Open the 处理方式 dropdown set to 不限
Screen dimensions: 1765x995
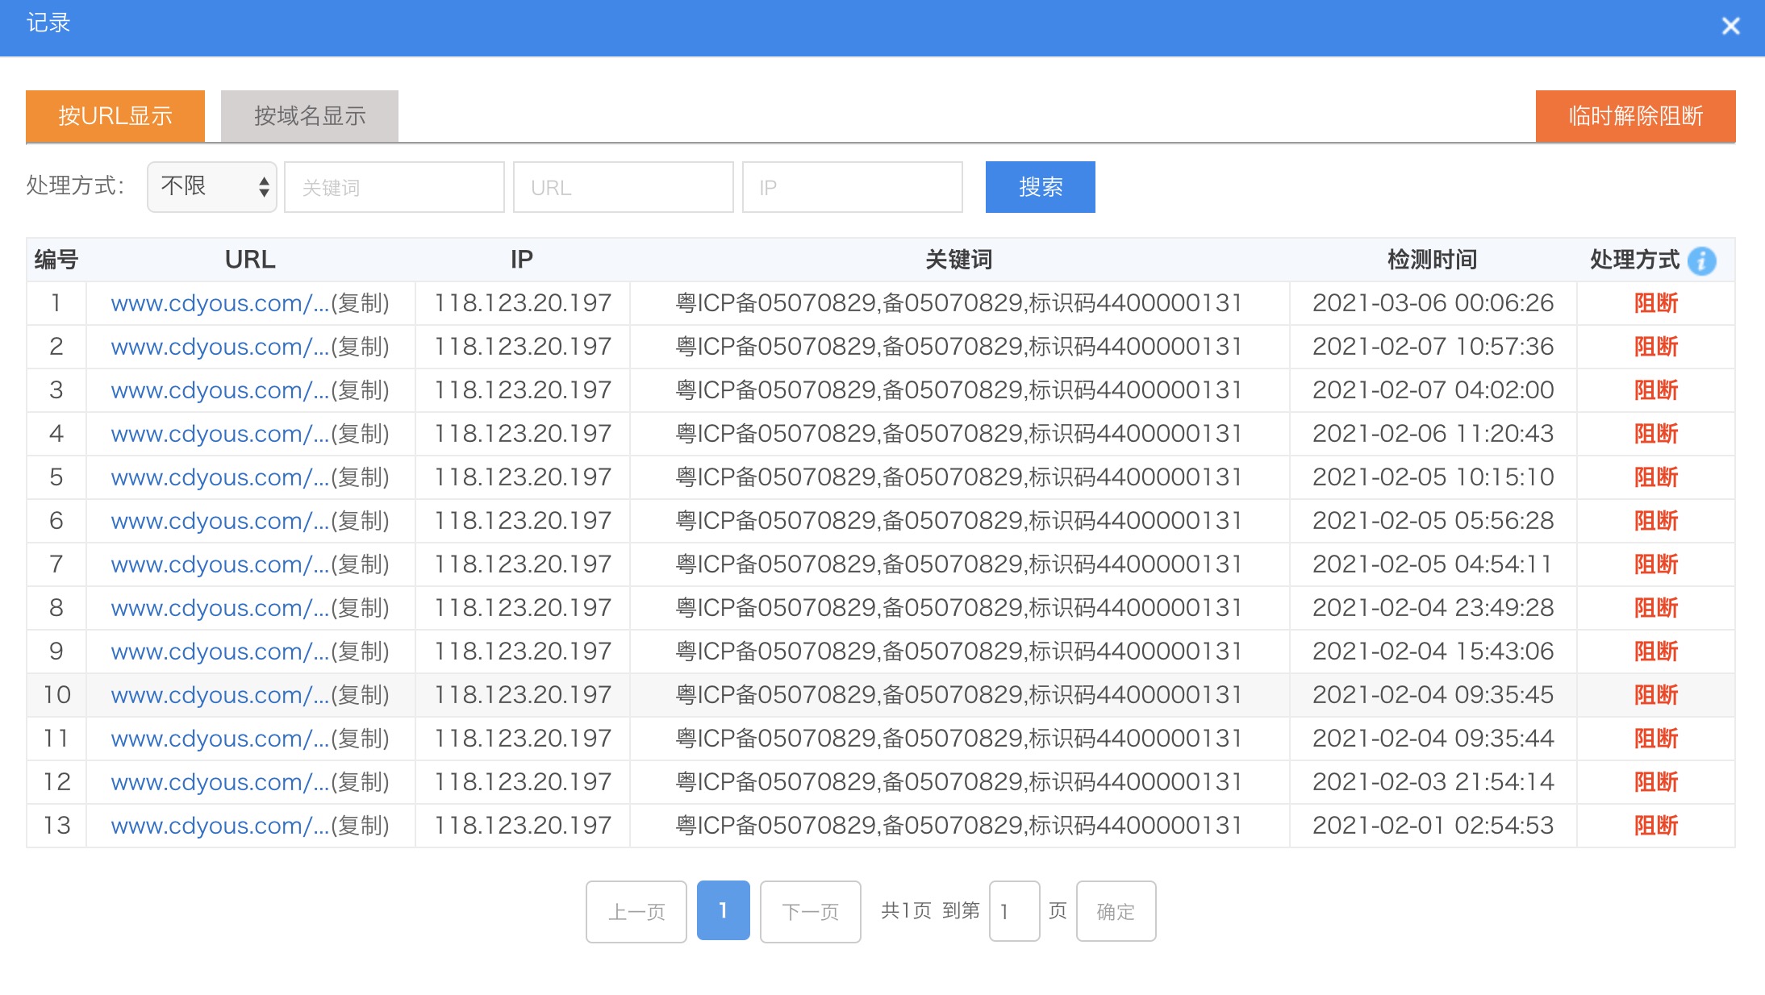pyautogui.click(x=212, y=187)
